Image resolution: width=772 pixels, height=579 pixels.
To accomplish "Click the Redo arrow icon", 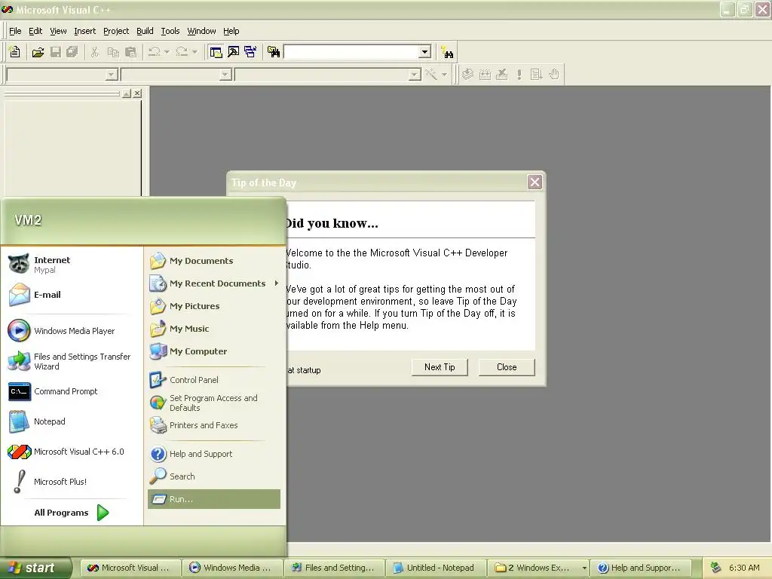I will 182,52.
